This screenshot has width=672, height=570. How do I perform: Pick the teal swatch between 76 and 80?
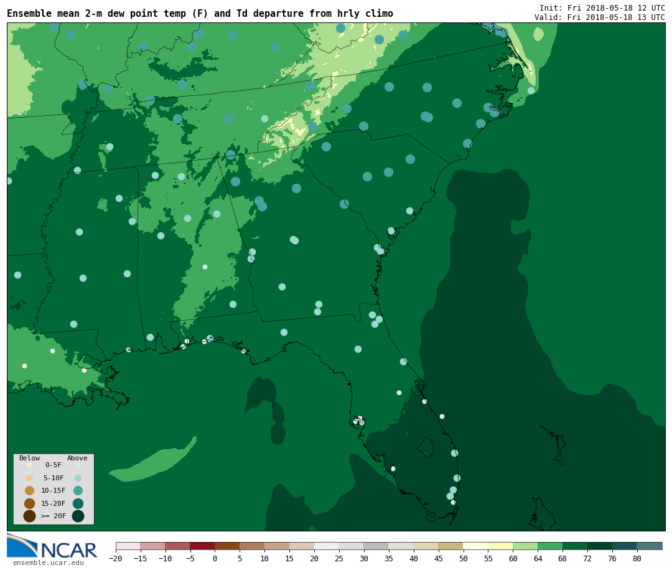pyautogui.click(x=625, y=546)
